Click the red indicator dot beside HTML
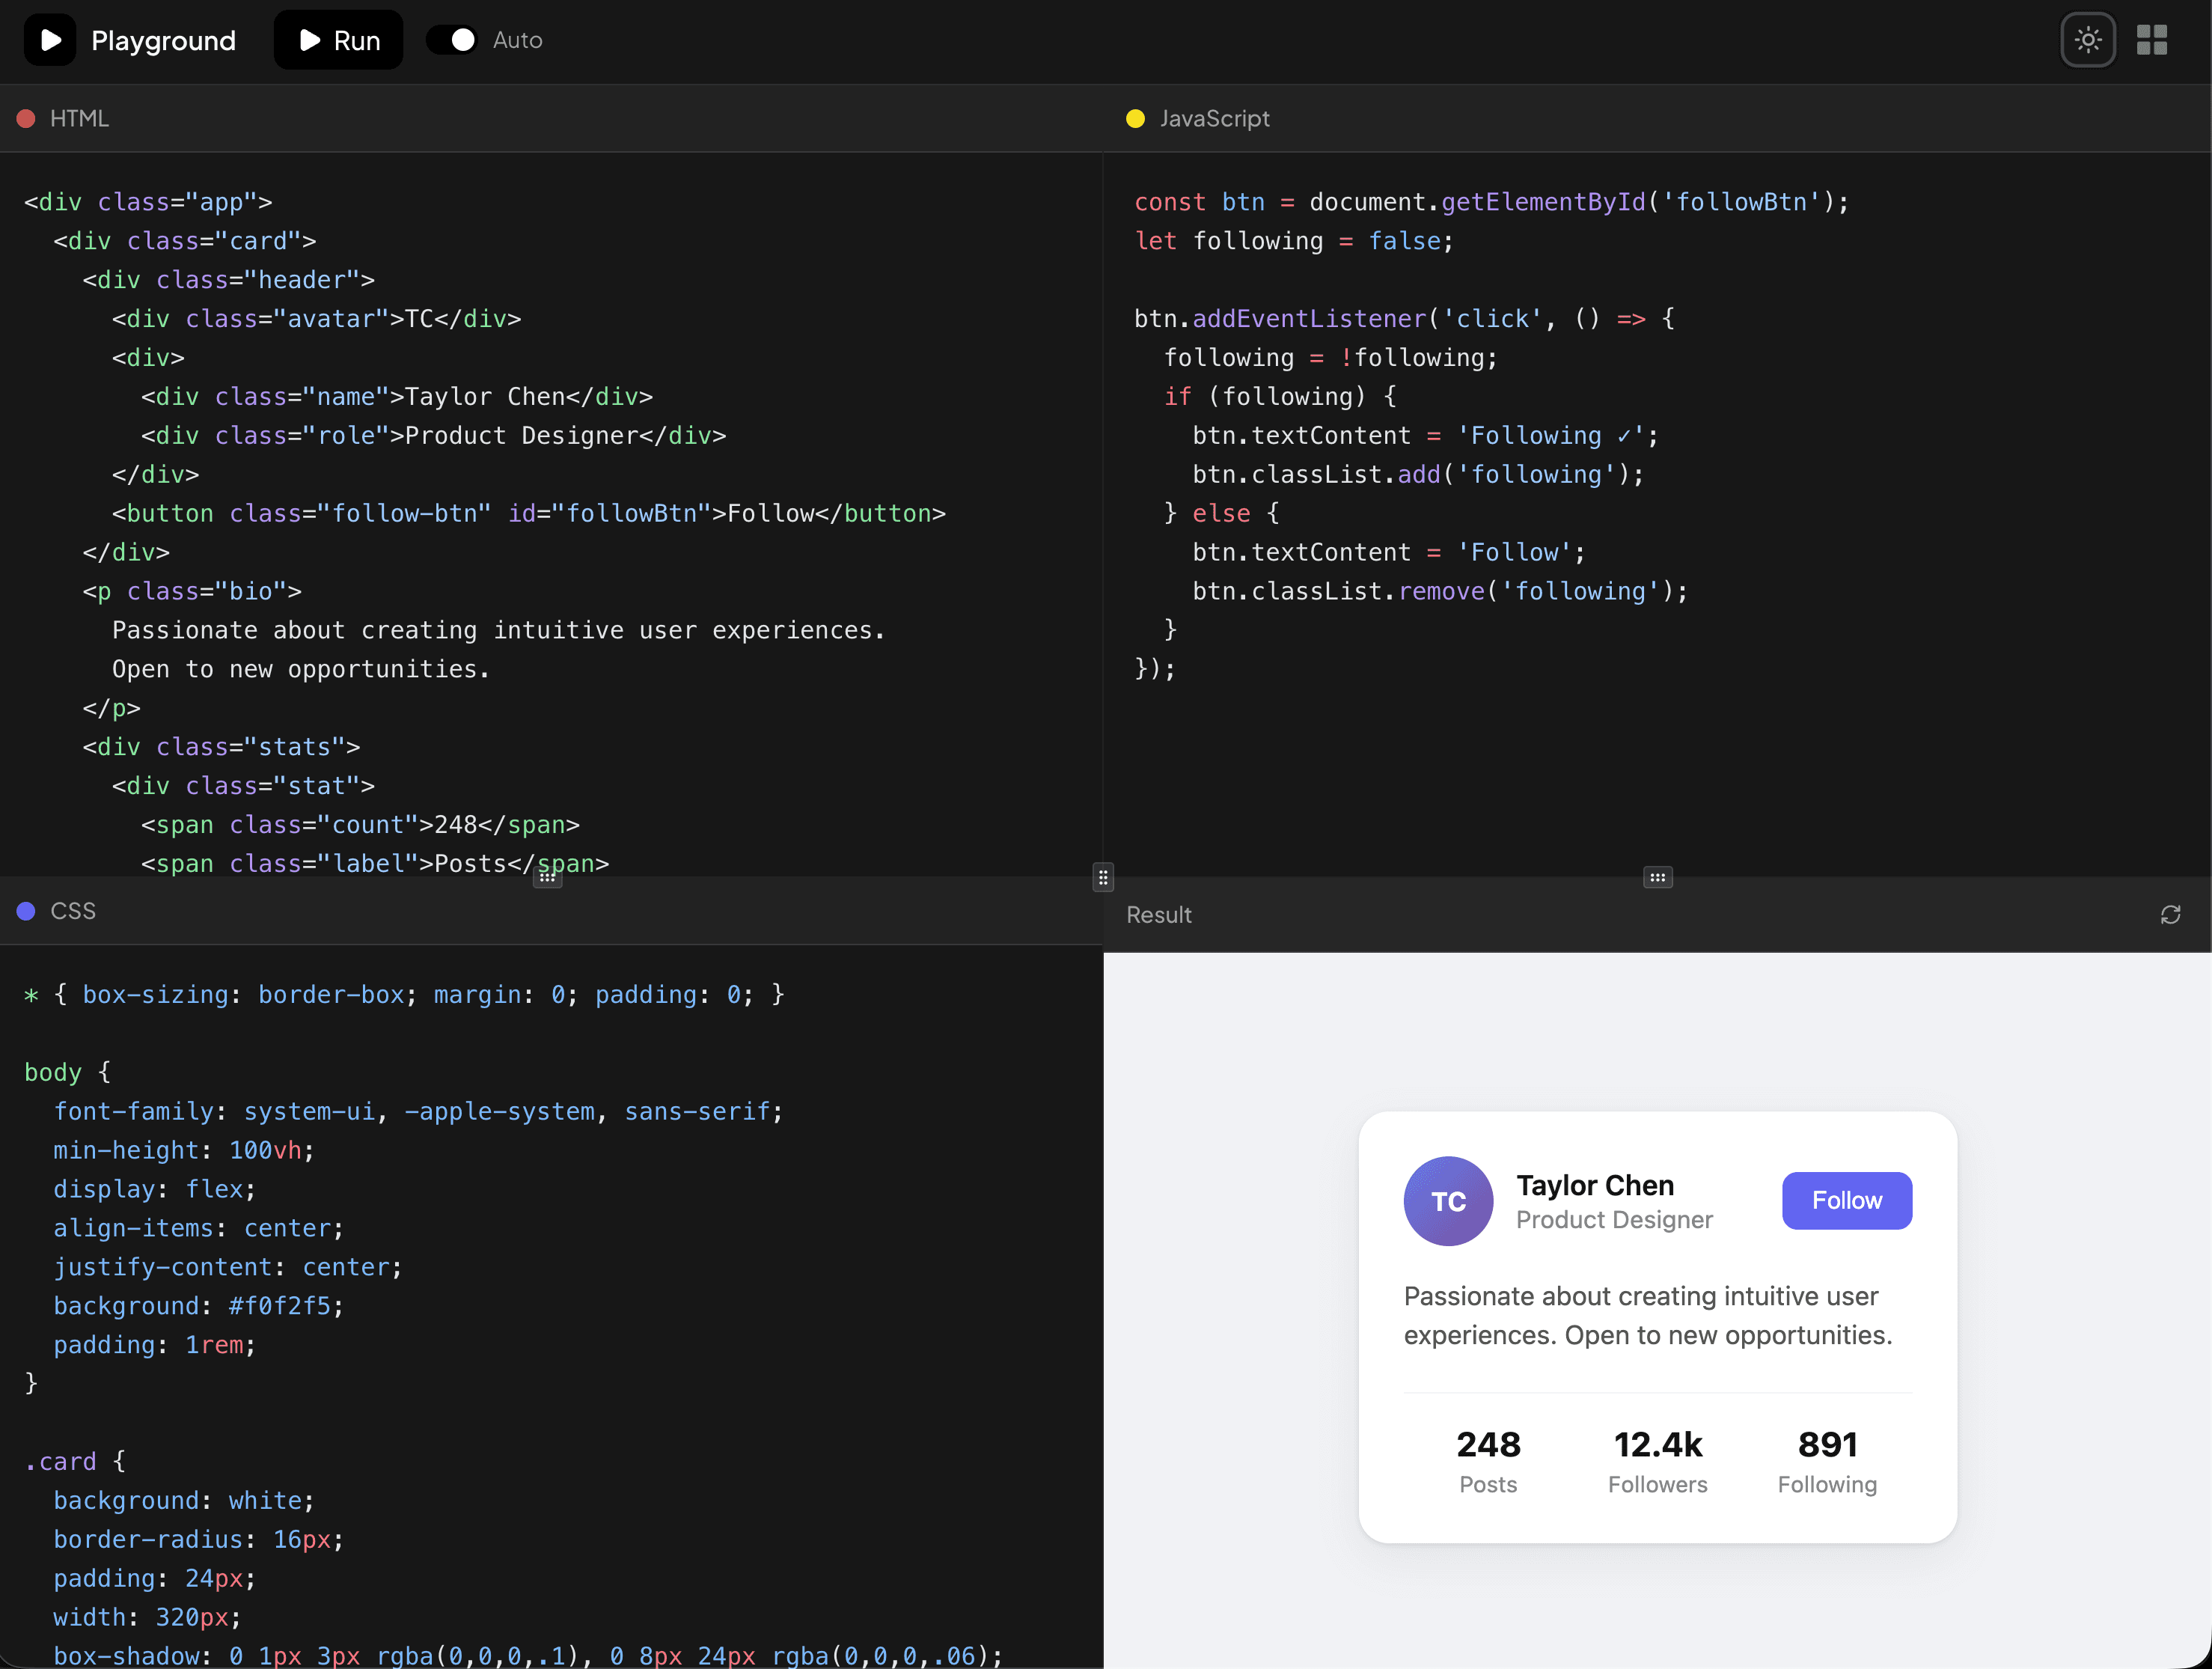Screen dimensions: 2212x1669 tap(26, 118)
